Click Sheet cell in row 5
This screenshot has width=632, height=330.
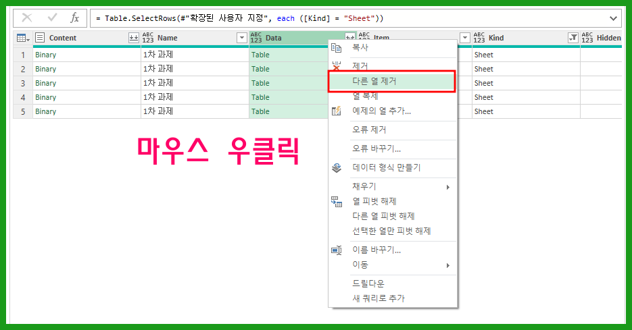point(526,111)
